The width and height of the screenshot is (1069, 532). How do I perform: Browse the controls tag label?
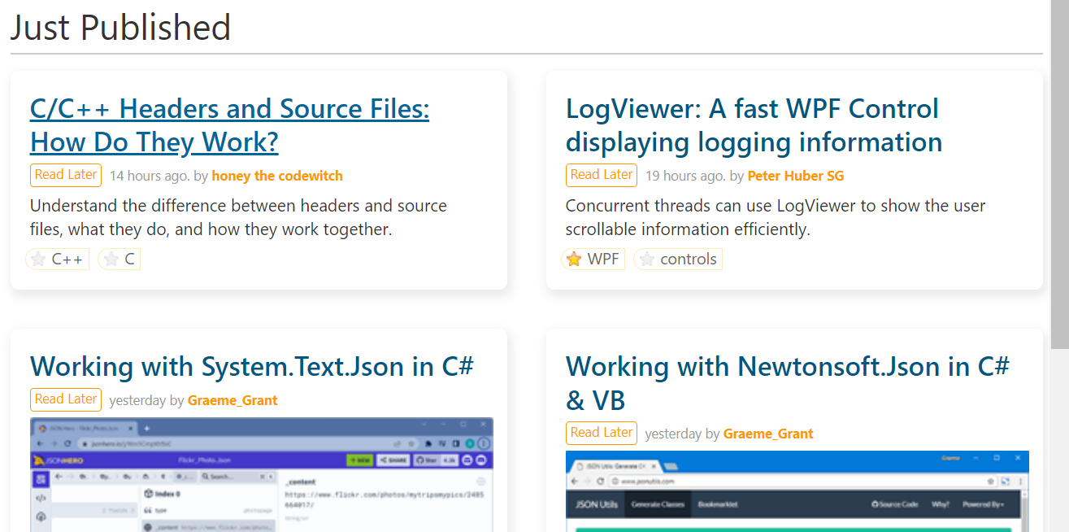coord(689,259)
